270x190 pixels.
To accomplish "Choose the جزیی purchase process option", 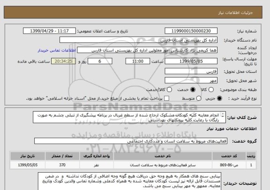I will point(219,99).
